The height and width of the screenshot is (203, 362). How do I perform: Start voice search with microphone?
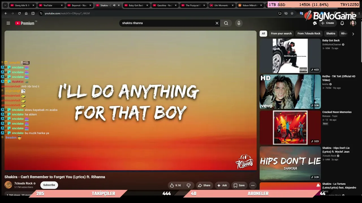click(x=239, y=23)
